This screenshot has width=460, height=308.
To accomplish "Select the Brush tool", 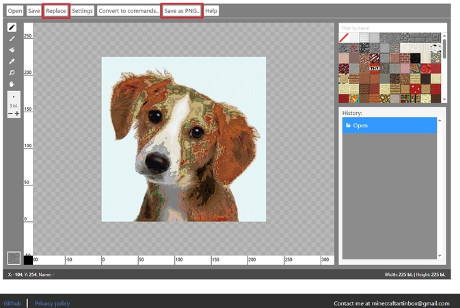I will point(12,39).
